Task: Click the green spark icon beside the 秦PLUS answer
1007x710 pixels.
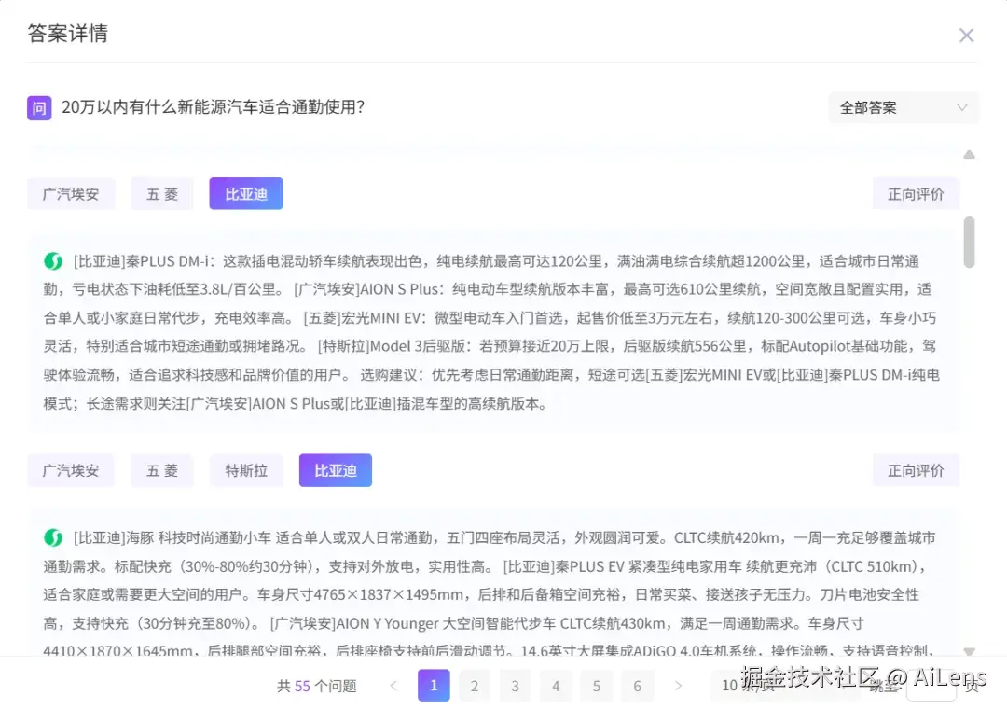Action: point(52,260)
